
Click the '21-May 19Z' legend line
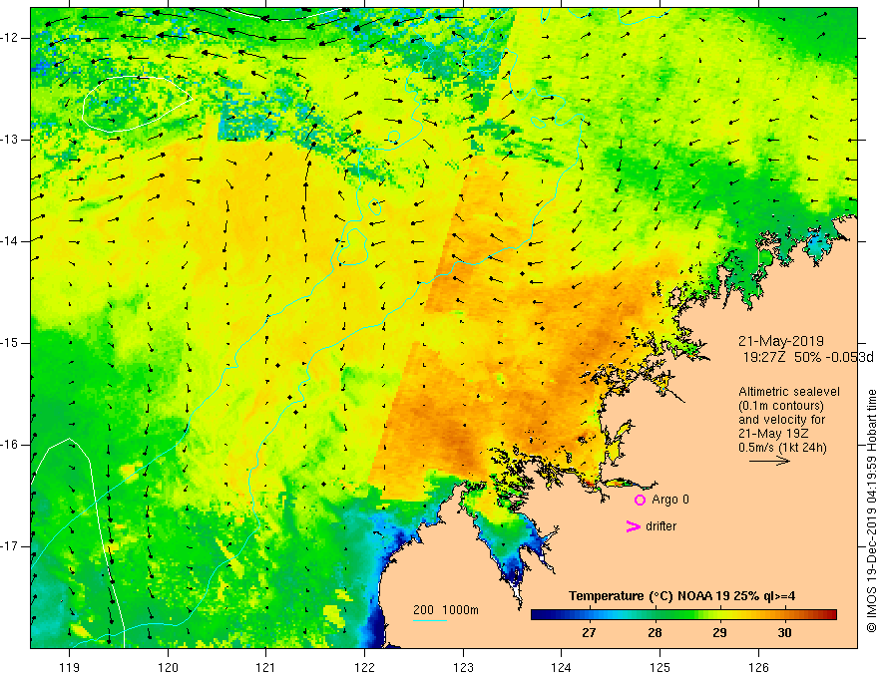coord(773,434)
